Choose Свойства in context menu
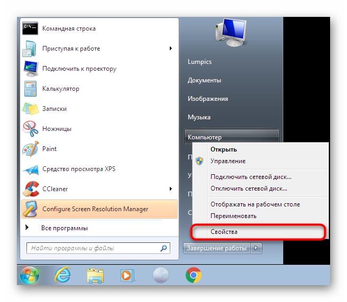This screenshot has width=347, height=302. click(x=224, y=232)
